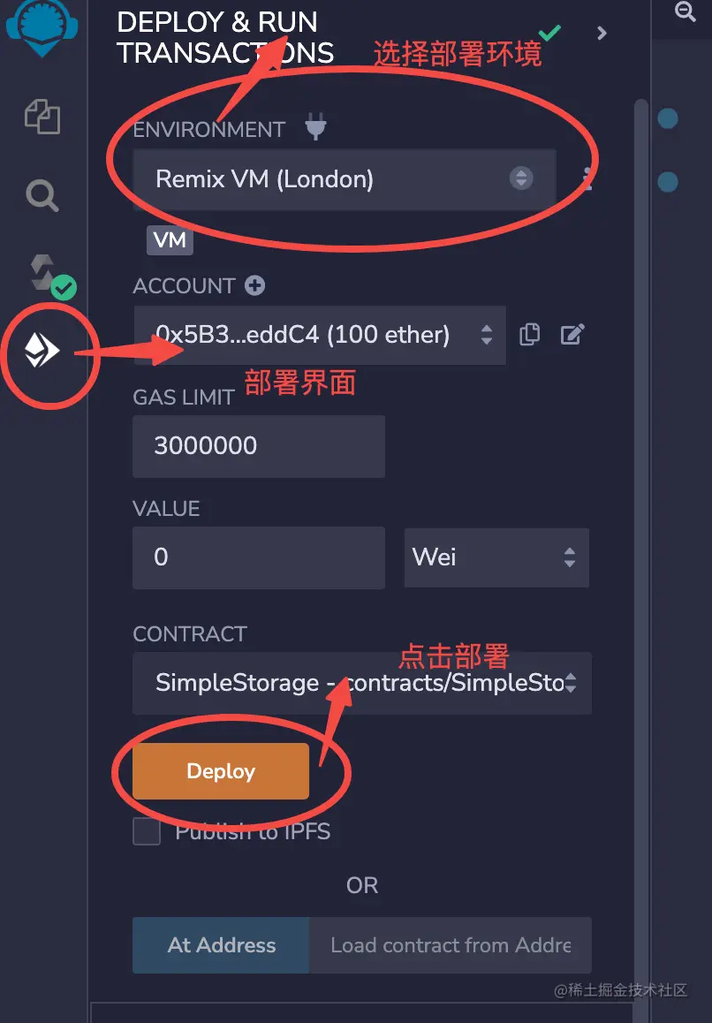Open the Search in files sidebar icon
This screenshot has width=712, height=1023.
pos(42,196)
